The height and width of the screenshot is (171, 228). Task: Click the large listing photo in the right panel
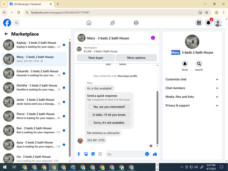click(192, 42)
